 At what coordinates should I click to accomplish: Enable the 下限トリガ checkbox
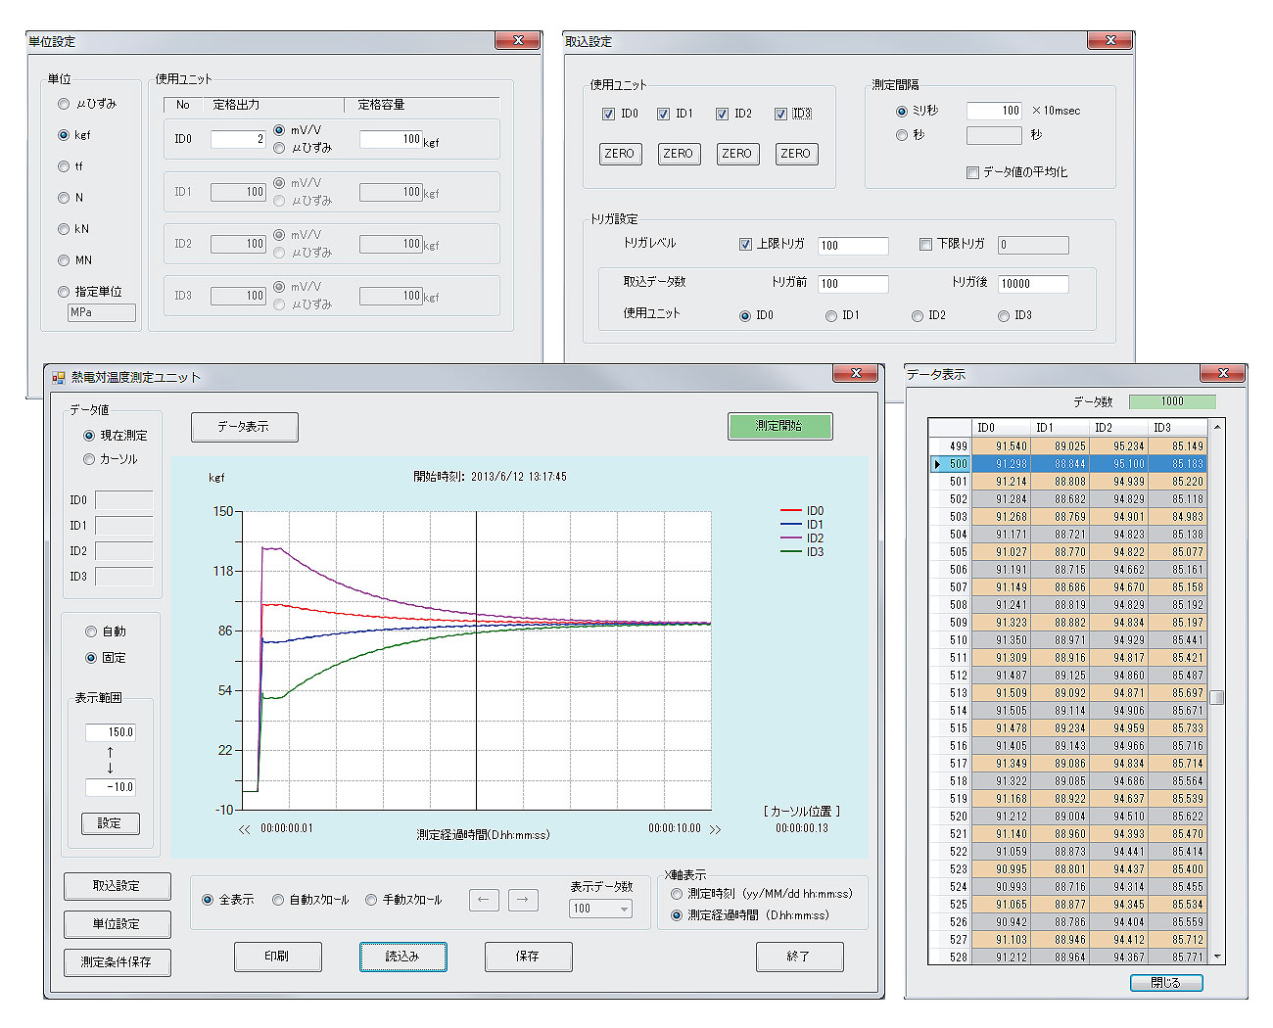(x=925, y=245)
